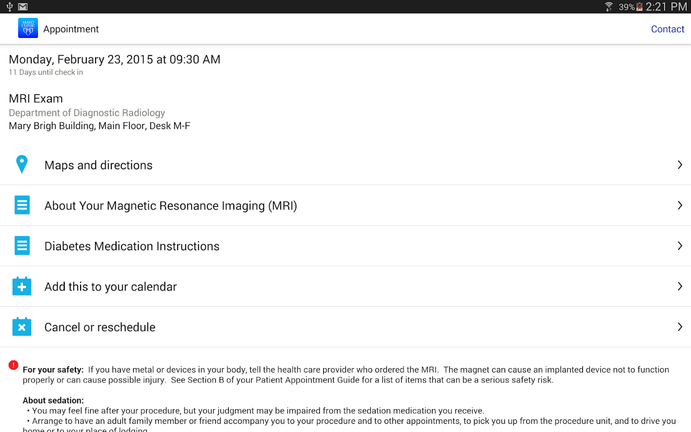
Task: Click the Diabetes Medication document icon
Action: tap(22, 245)
